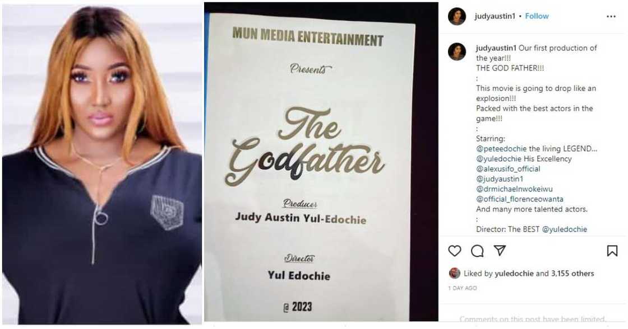628x329 pixels.
Task: Save post with the bookmark icon
Action: (612, 251)
